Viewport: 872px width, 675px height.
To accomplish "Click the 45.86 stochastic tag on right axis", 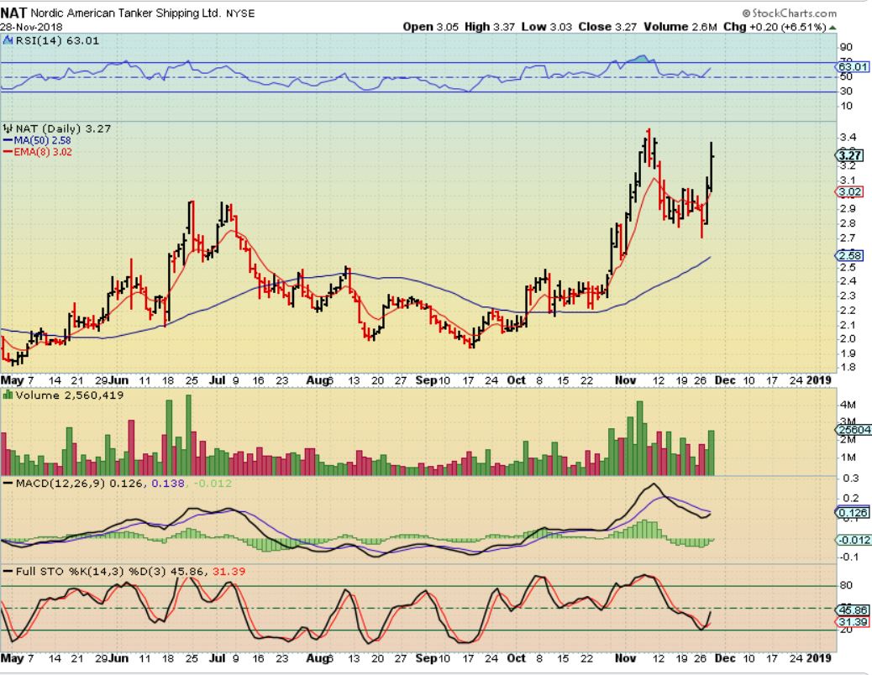I will (x=853, y=610).
